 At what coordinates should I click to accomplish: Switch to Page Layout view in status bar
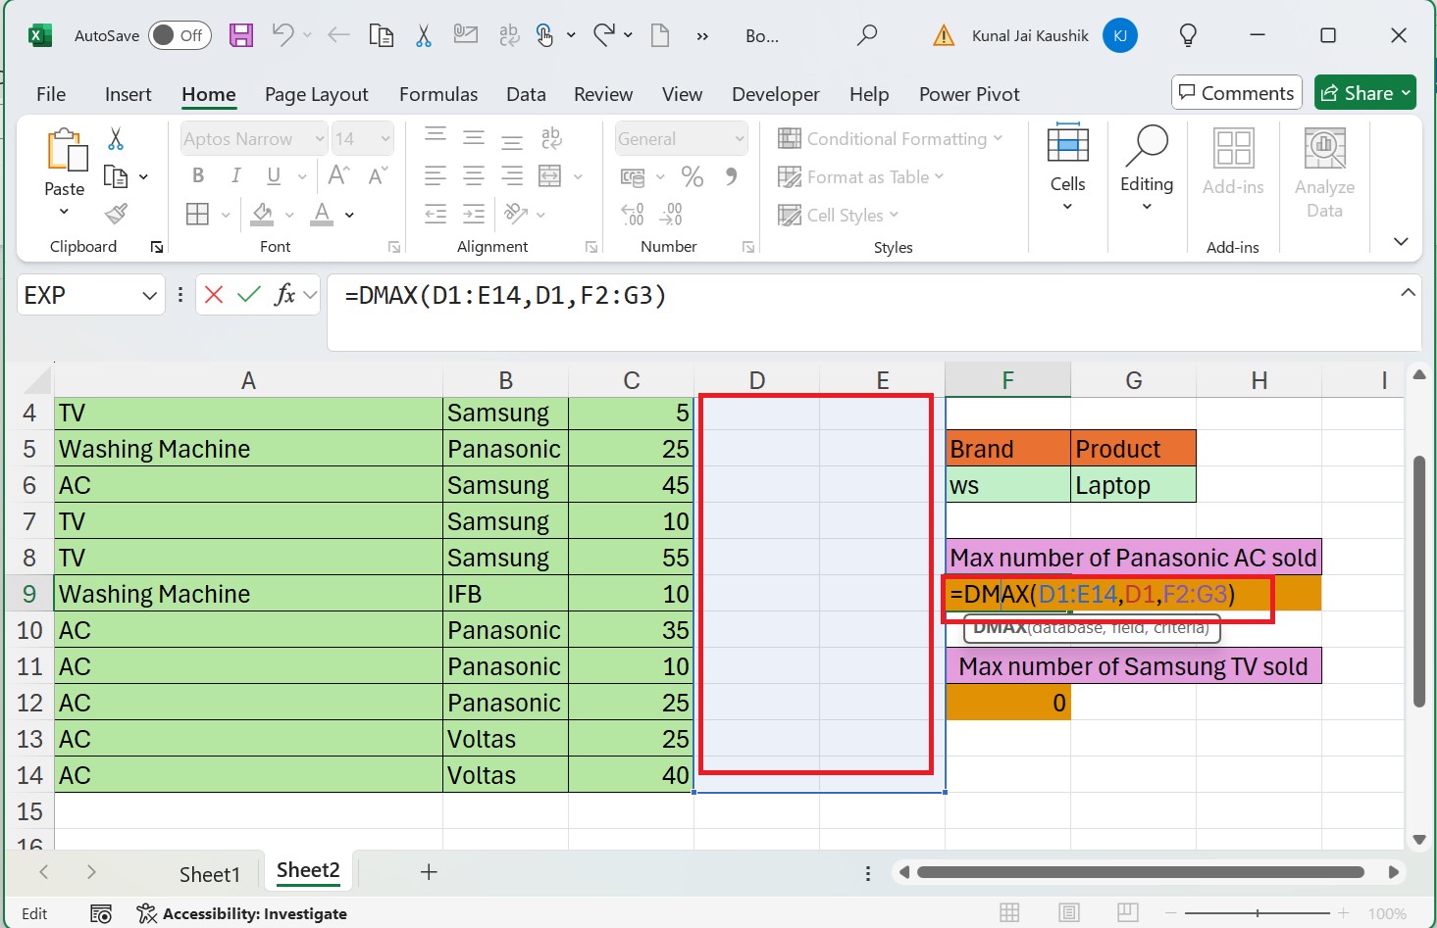point(1068,913)
